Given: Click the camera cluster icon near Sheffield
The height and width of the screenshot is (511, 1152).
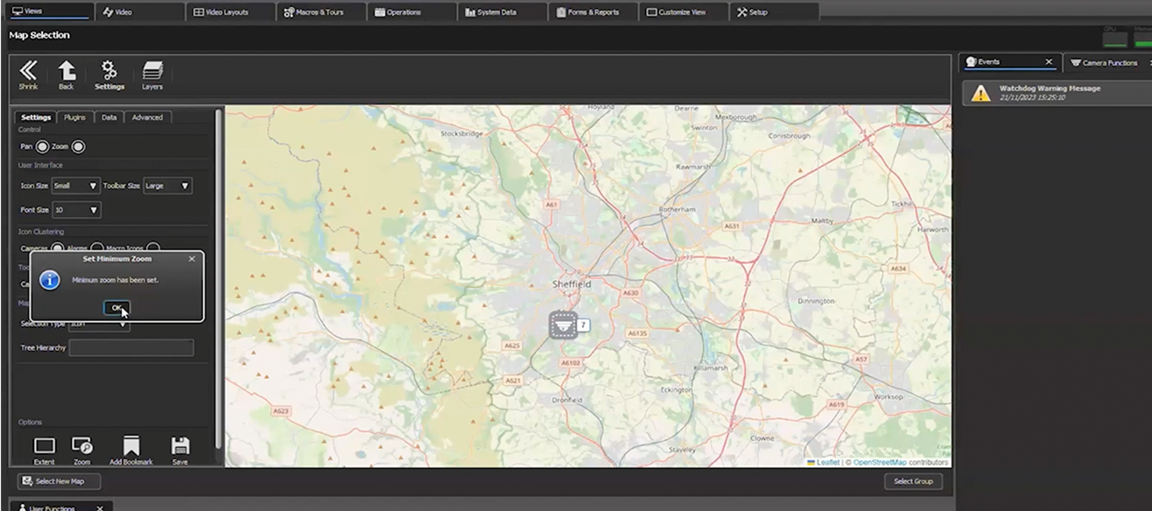Looking at the screenshot, I should click(x=564, y=325).
